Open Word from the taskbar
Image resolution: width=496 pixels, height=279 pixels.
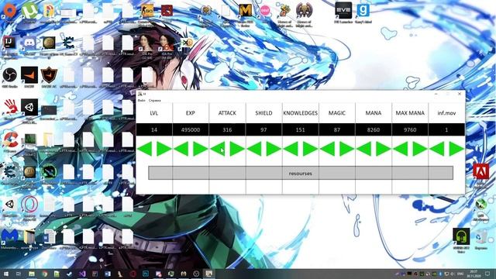(108, 274)
